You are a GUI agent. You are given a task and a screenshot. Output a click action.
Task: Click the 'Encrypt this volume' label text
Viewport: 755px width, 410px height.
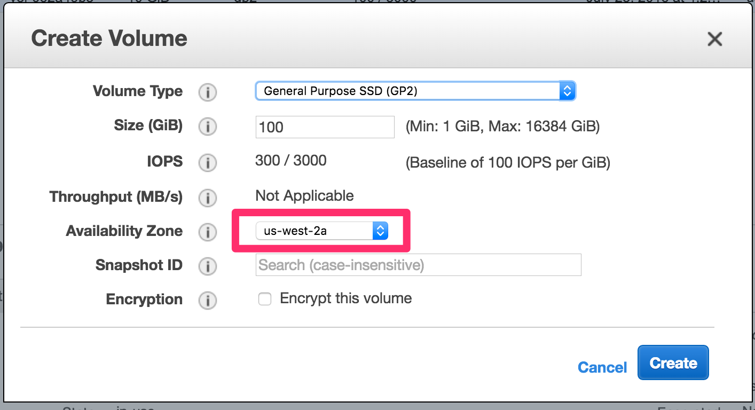point(345,298)
